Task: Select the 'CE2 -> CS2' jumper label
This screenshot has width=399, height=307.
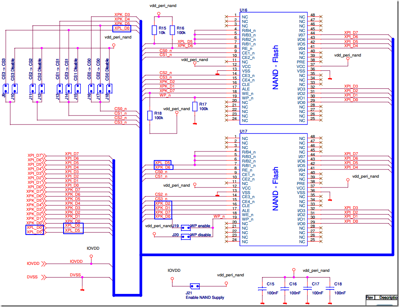Action: pyautogui.click(x=30, y=69)
